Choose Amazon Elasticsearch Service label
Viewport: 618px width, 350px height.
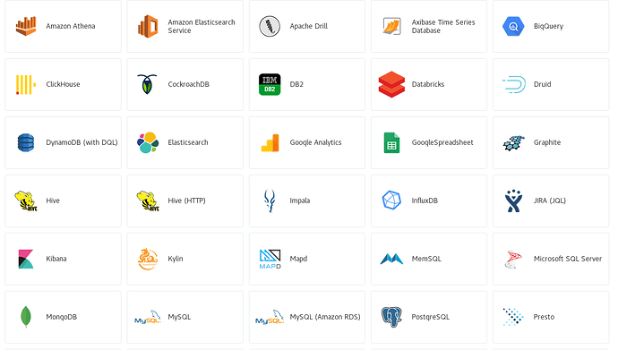(202, 26)
